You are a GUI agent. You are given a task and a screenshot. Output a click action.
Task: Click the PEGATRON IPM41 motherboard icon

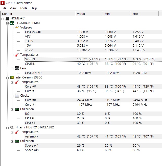12,23
